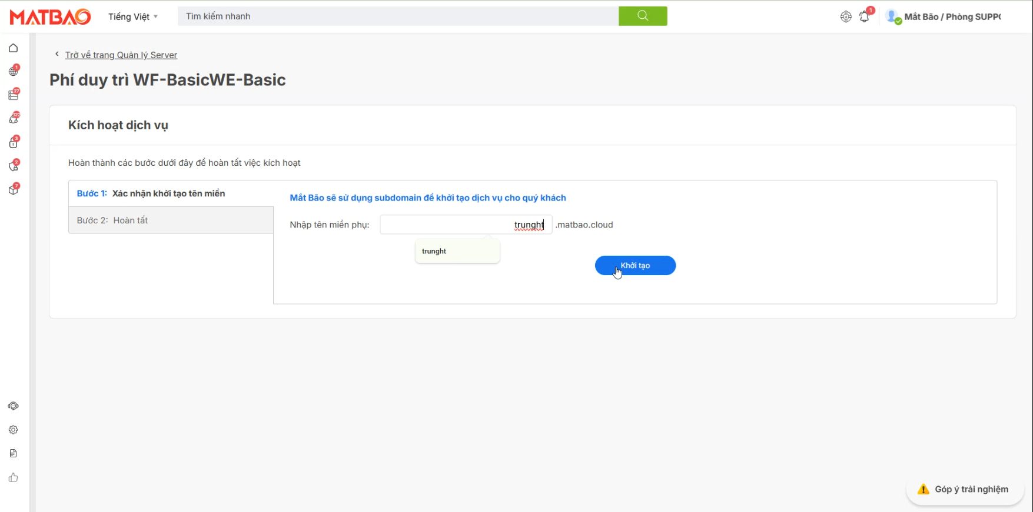
Task: Open the box package icon in sidebar
Action: pos(14,190)
